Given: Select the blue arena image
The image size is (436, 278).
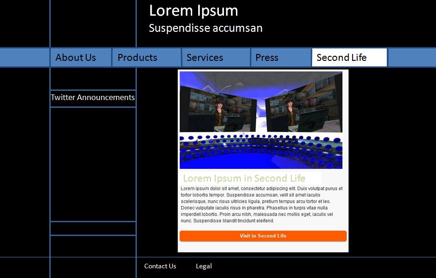Looking at the screenshot, I should [x=261, y=152].
